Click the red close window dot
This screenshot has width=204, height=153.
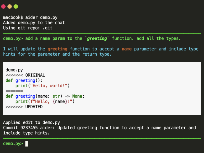[3, 7]
